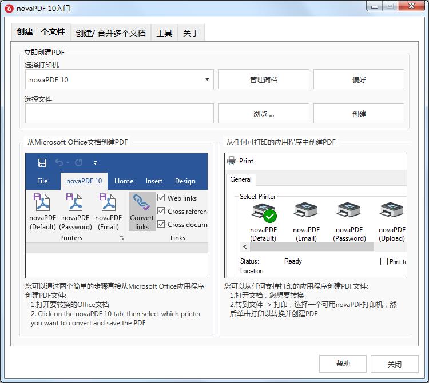Select the novaPDF (Default) printer with checkmark
This screenshot has width=429, height=383.
pos(264,222)
